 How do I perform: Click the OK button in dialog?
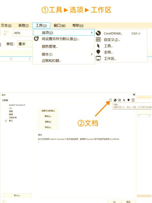pos(114,201)
